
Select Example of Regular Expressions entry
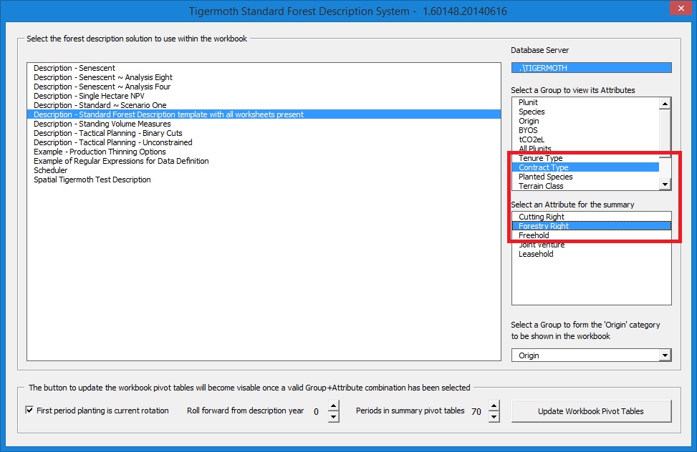[x=264, y=161]
